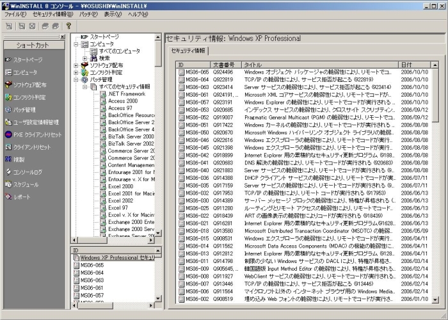Open the 複製 shortcut
Image resolution: width=448 pixels, height=320 pixels.
[15, 159]
